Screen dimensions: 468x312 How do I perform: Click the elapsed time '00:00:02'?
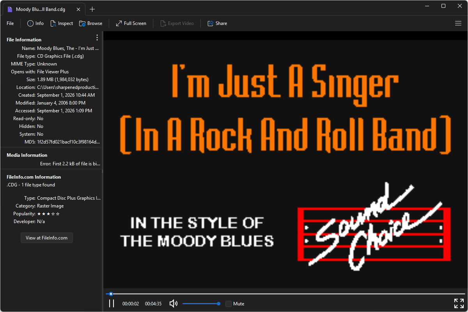(x=131, y=304)
